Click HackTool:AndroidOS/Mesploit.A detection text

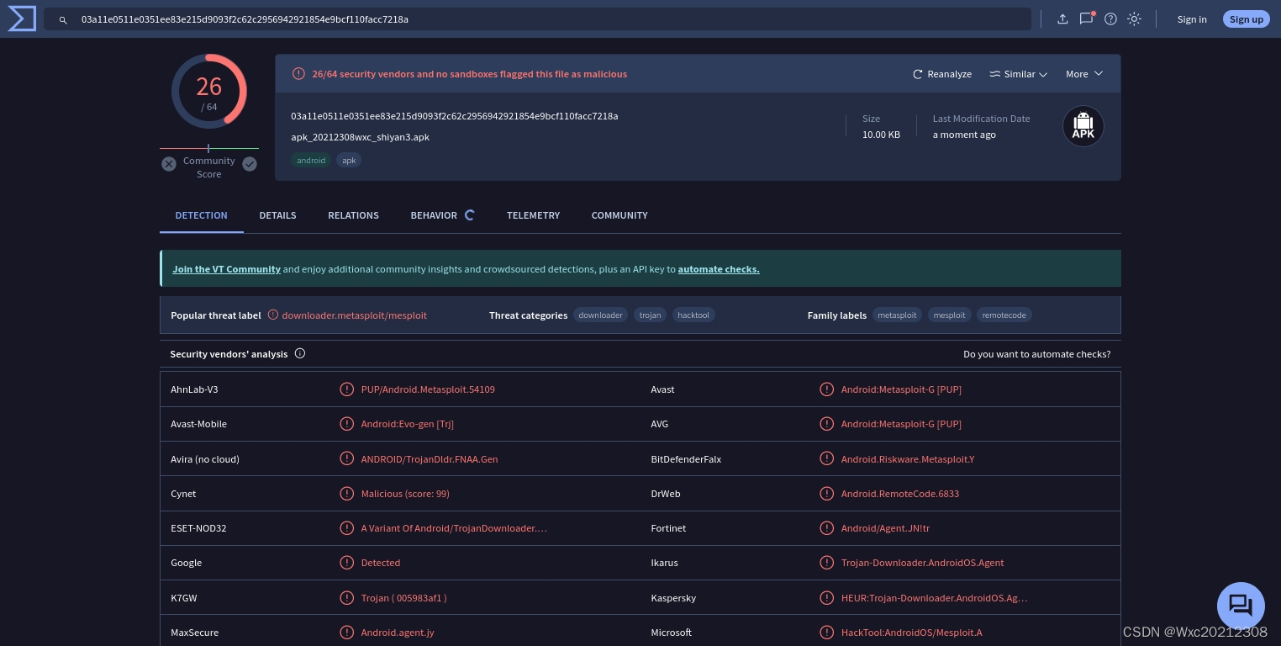pos(911,633)
